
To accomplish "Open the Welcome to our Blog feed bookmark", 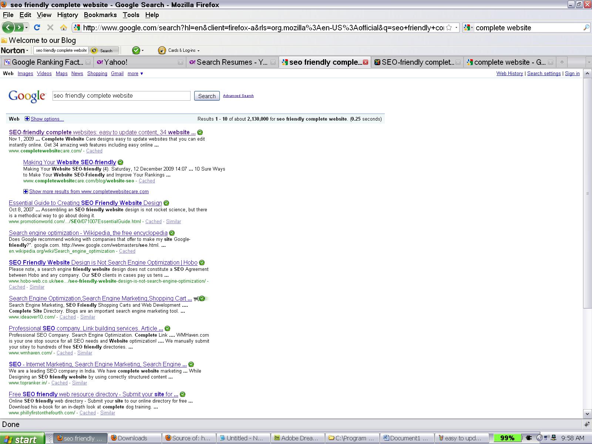I will pyautogui.click(x=38, y=40).
